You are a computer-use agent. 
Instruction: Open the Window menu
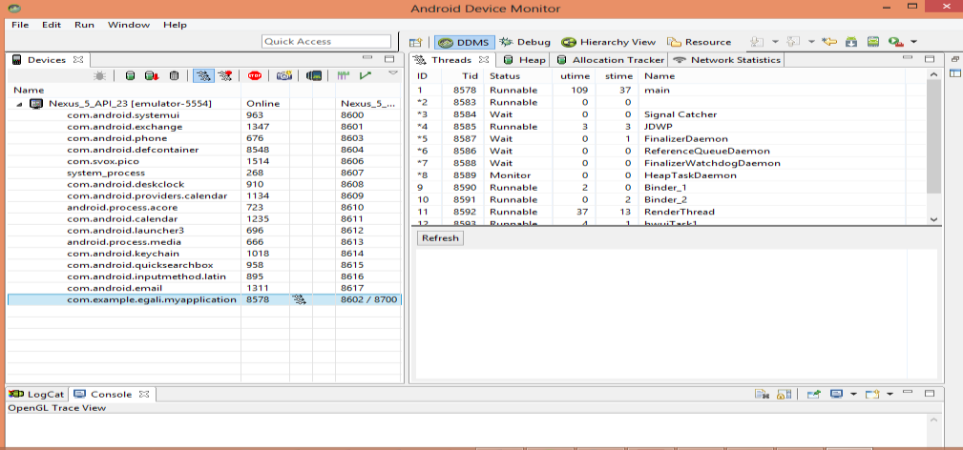tap(128, 25)
